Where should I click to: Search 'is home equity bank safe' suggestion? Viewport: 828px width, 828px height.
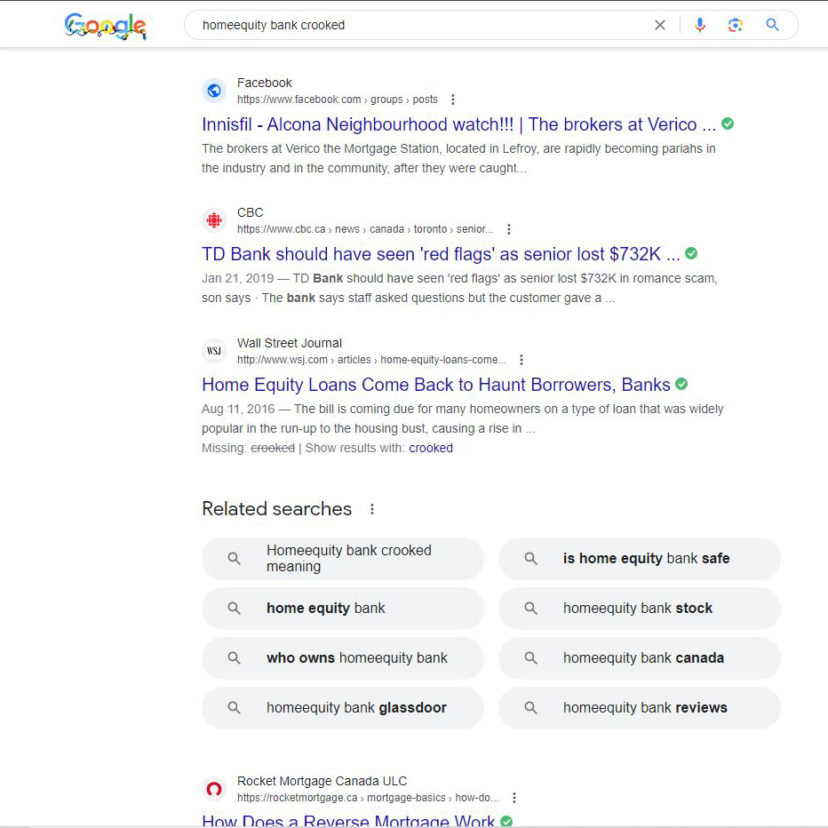tap(640, 558)
